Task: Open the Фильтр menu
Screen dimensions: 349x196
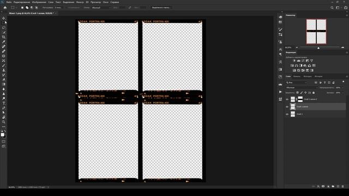Action: point(80,2)
